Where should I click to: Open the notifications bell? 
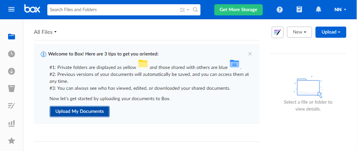point(319,9)
